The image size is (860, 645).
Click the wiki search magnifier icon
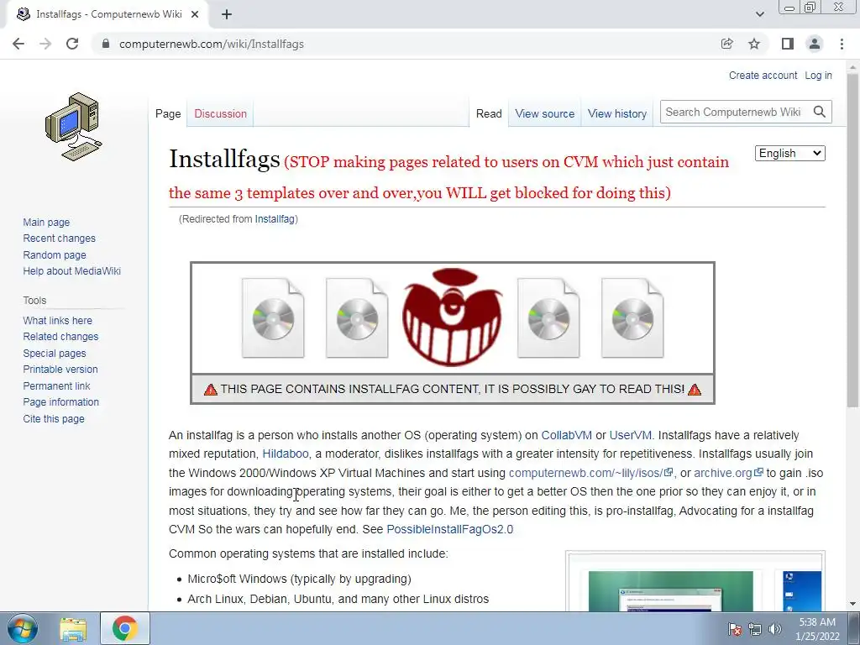coord(820,112)
